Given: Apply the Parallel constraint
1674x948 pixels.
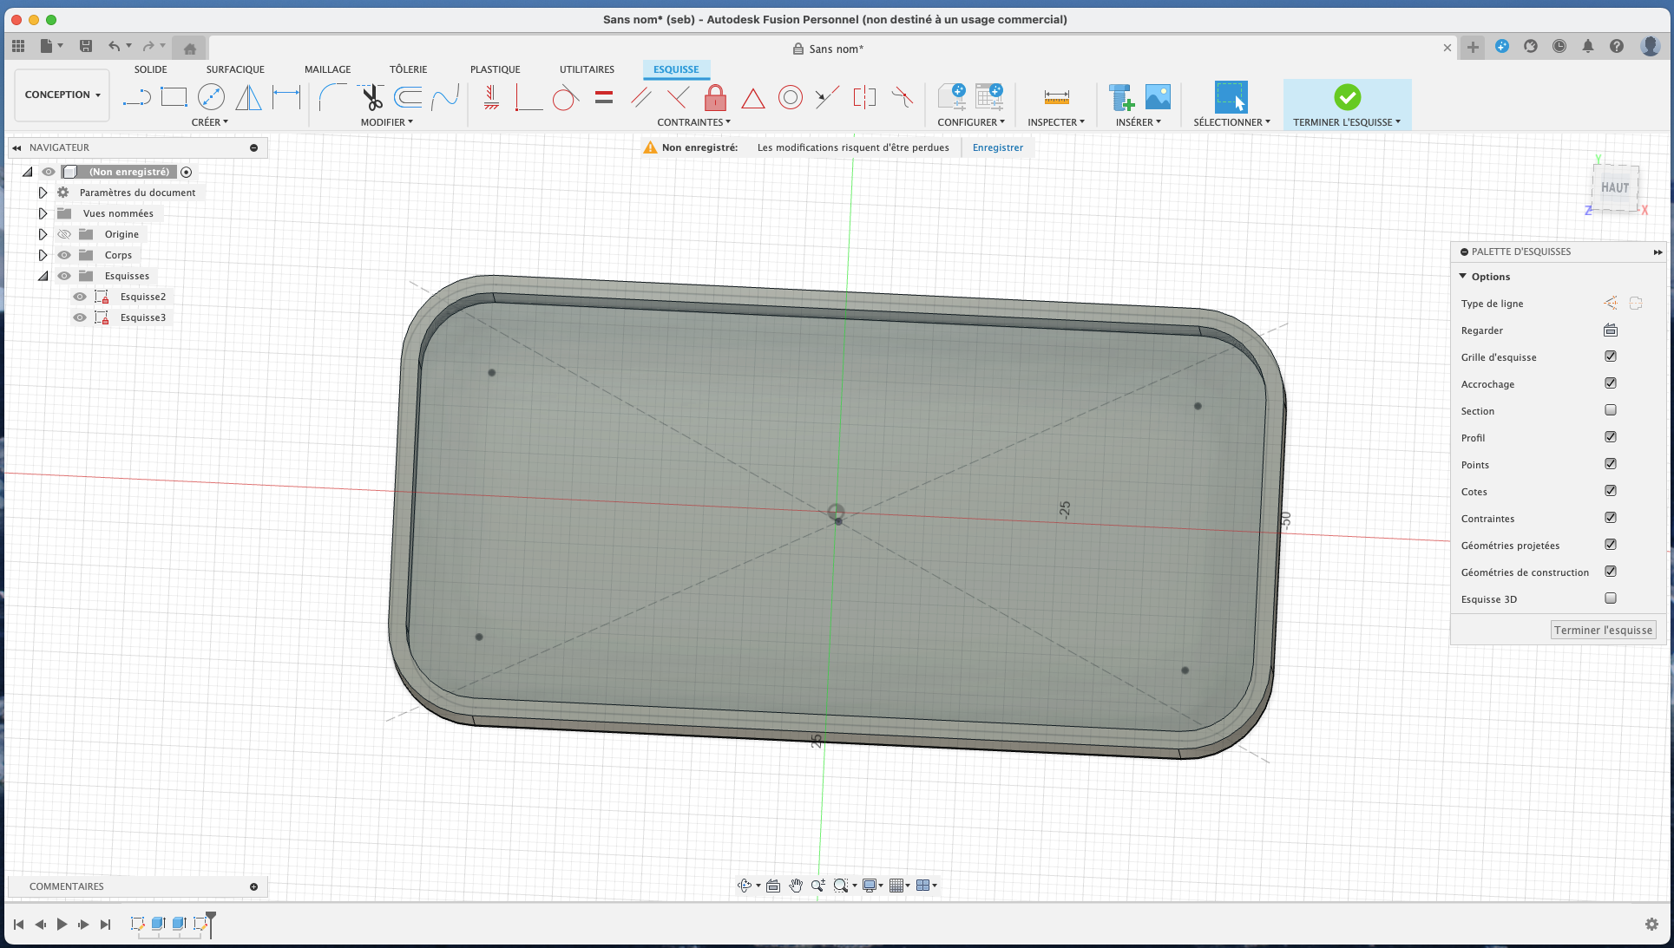Looking at the screenshot, I should pos(641,97).
